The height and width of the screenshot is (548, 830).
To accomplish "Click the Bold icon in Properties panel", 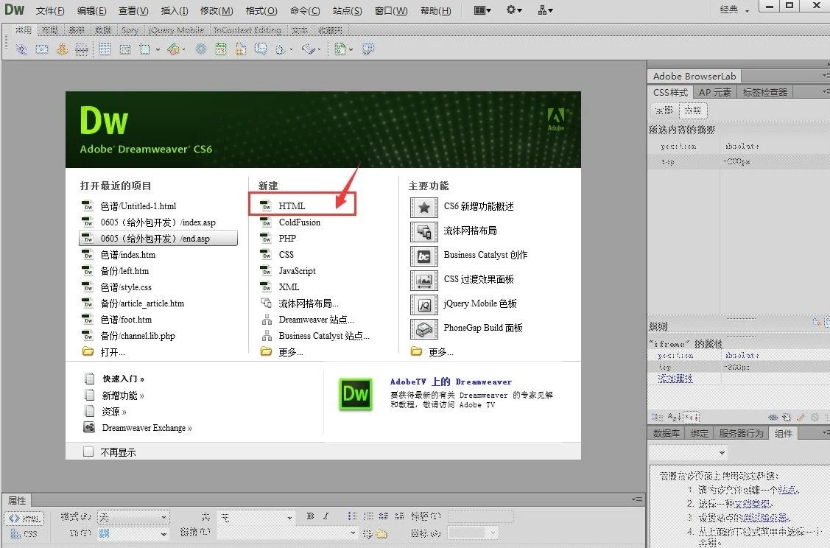I will [310, 516].
